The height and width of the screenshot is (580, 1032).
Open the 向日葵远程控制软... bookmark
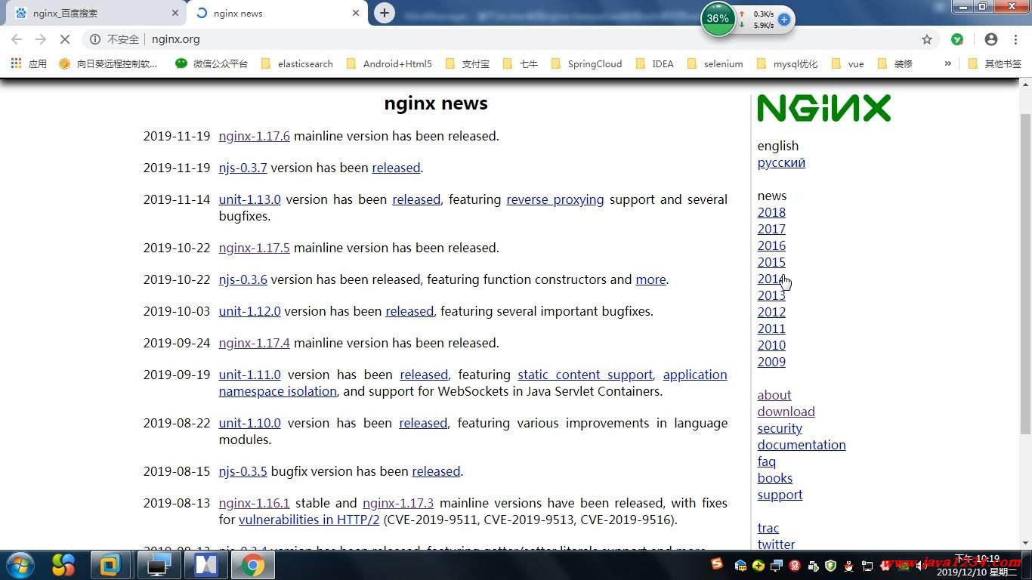click(x=108, y=63)
